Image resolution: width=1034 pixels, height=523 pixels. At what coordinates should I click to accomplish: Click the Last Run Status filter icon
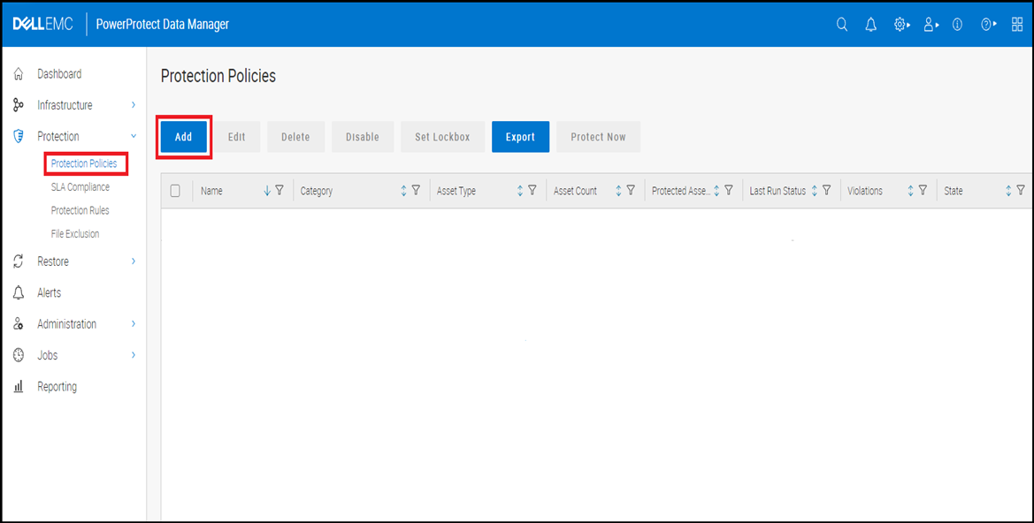click(826, 190)
